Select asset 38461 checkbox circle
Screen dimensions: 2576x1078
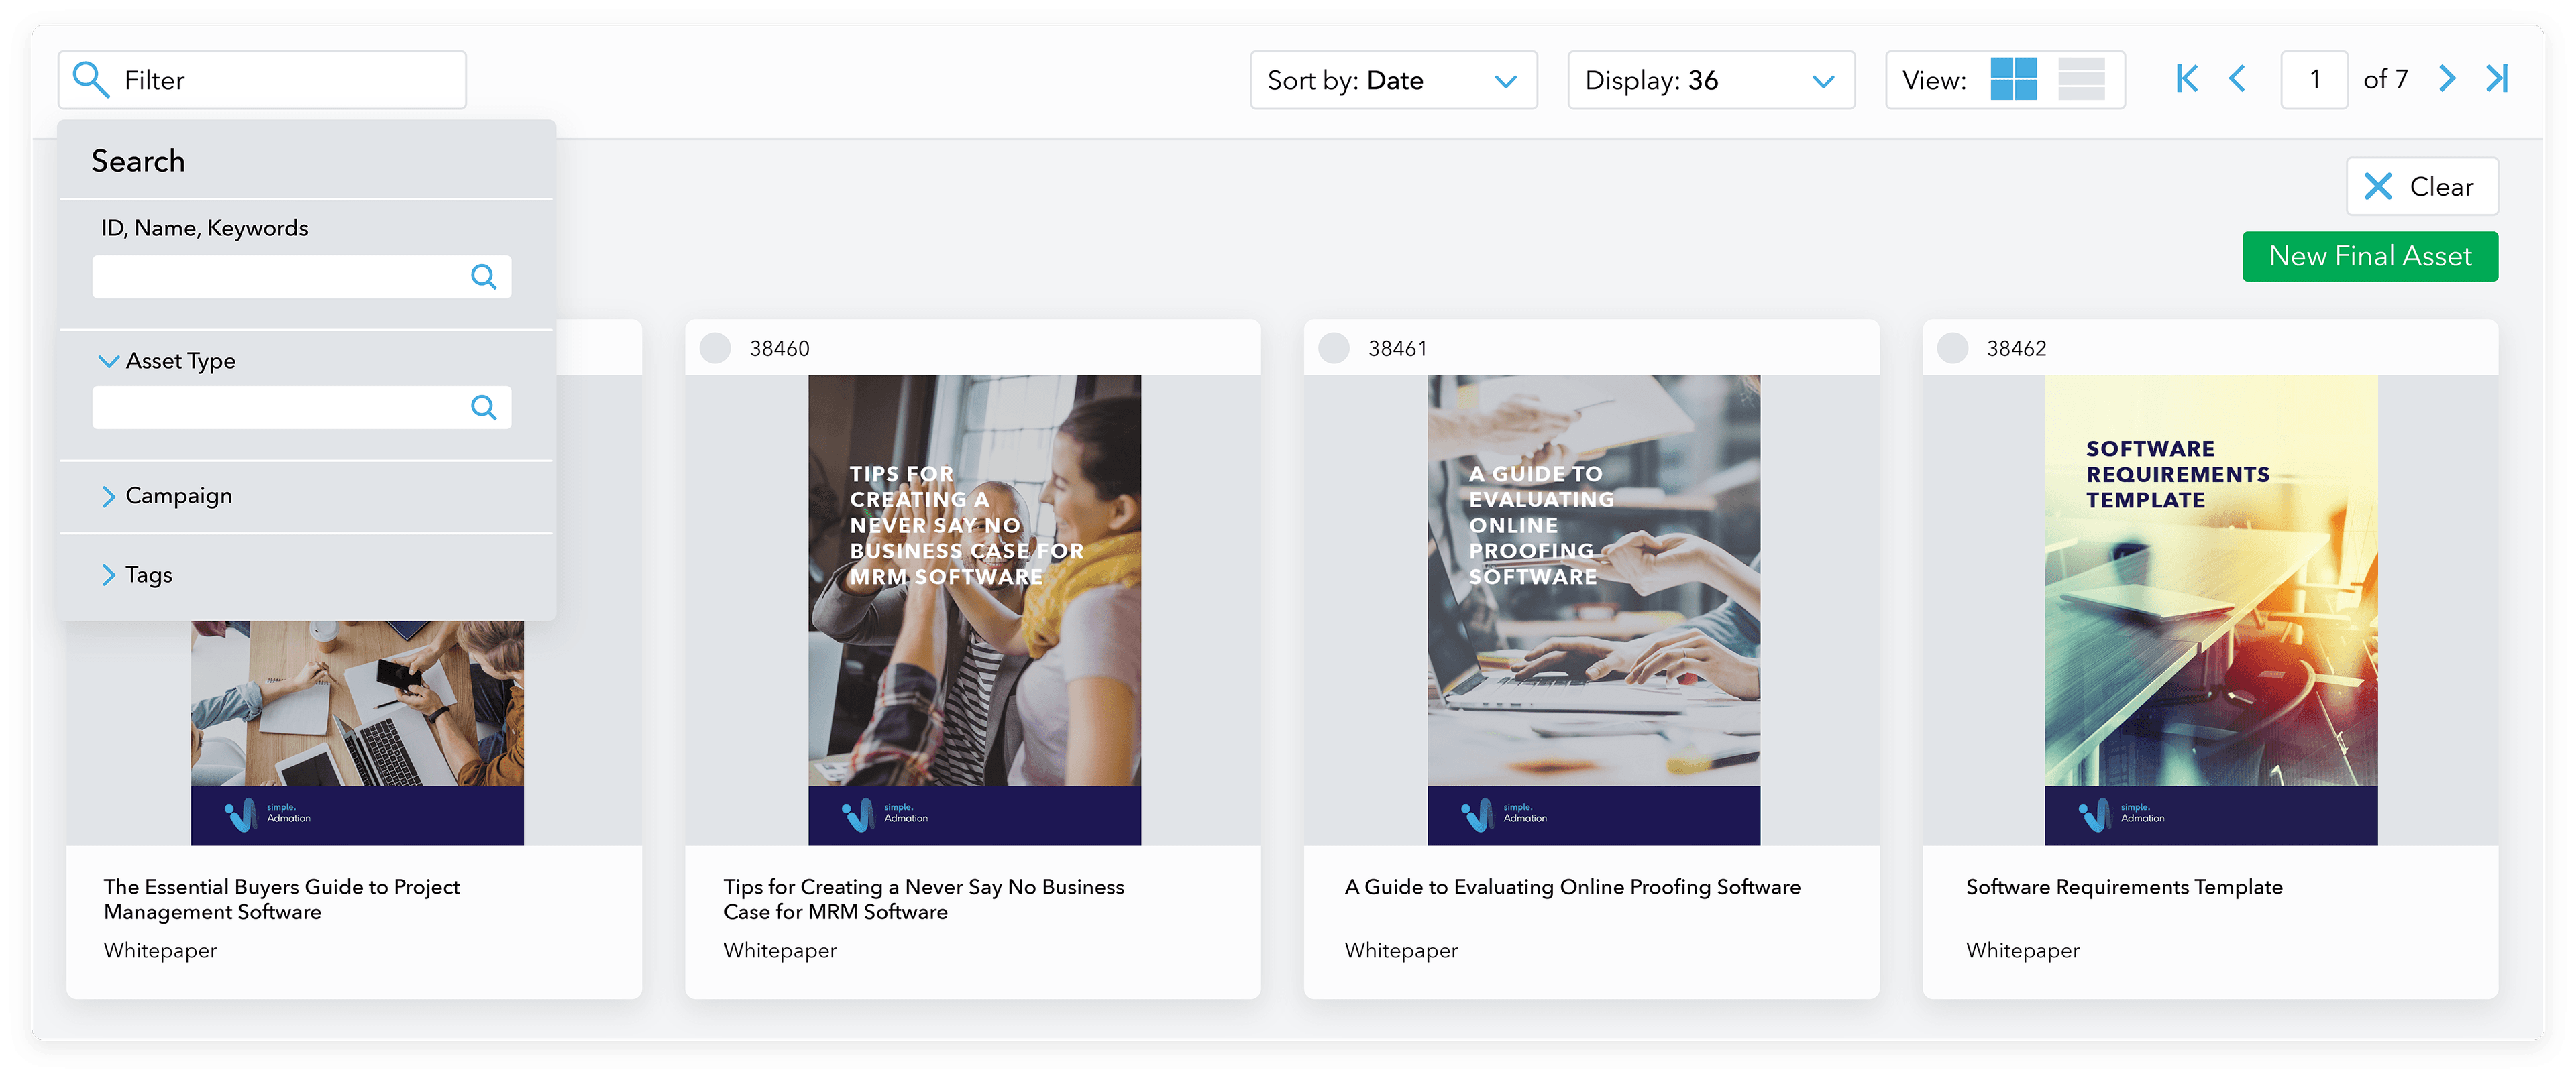click(x=1333, y=349)
